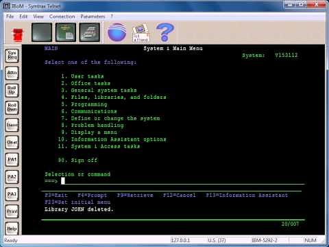The image size is (329, 247).
Task: Open the ? menu in menu bar
Action: click(x=112, y=16)
